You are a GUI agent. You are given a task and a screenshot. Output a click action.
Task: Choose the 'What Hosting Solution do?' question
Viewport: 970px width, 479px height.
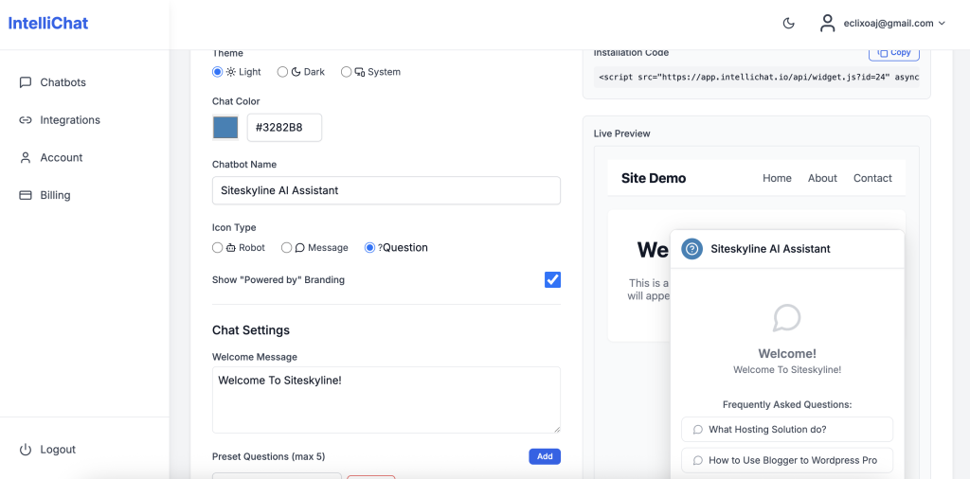[787, 429]
